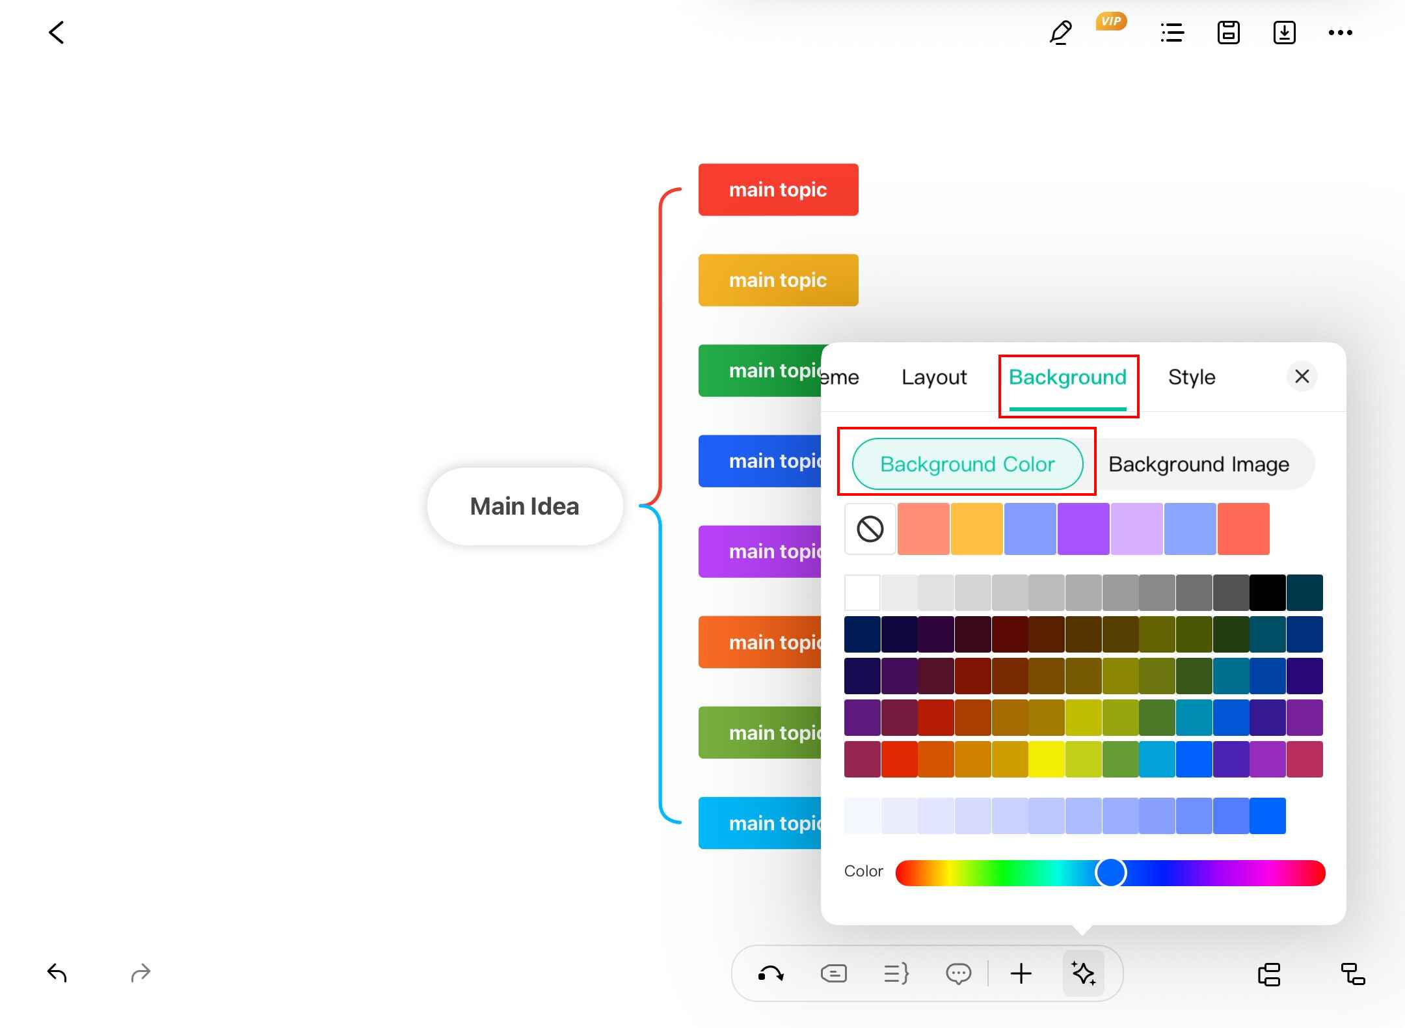Open the pen drawing tool
1405x1028 pixels.
1061,33
